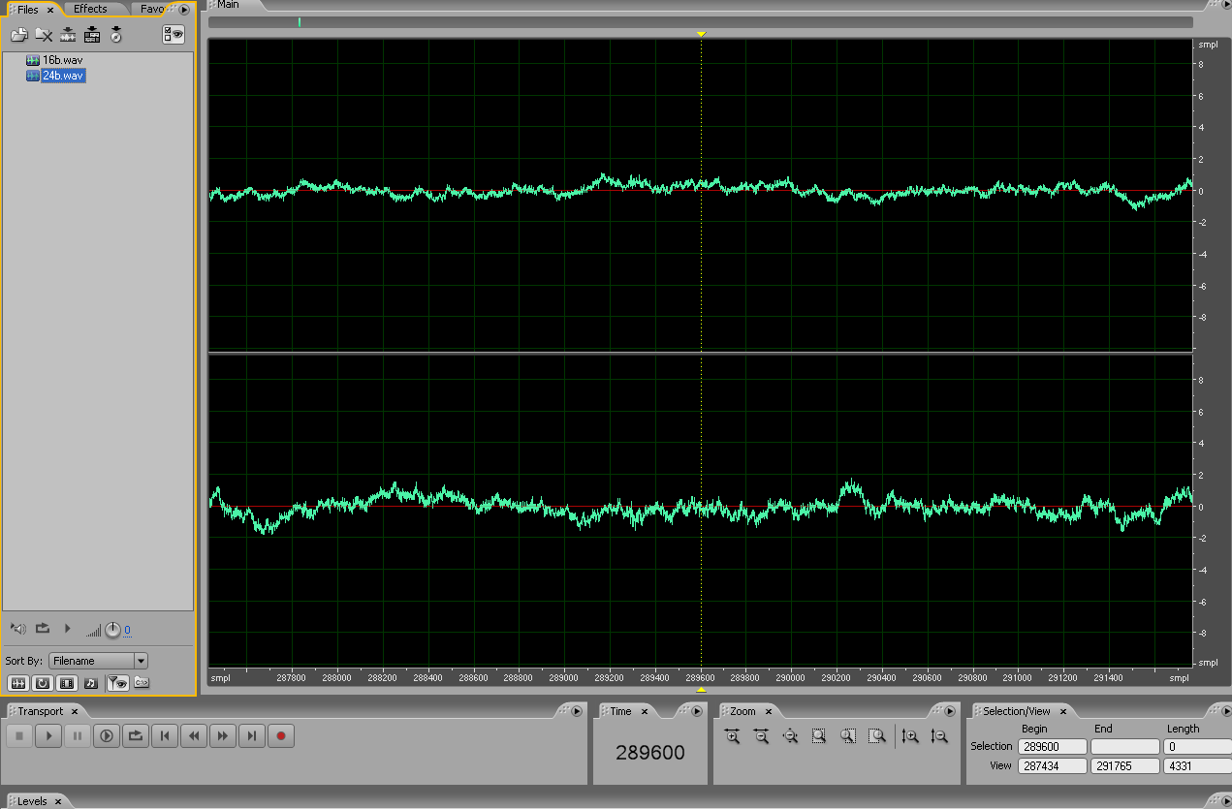
Task: Click the Import File folder icon
Action: (x=18, y=35)
